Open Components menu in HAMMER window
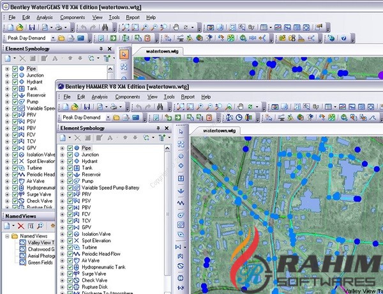Viewport: 383px width, 294px height. [x=128, y=97]
